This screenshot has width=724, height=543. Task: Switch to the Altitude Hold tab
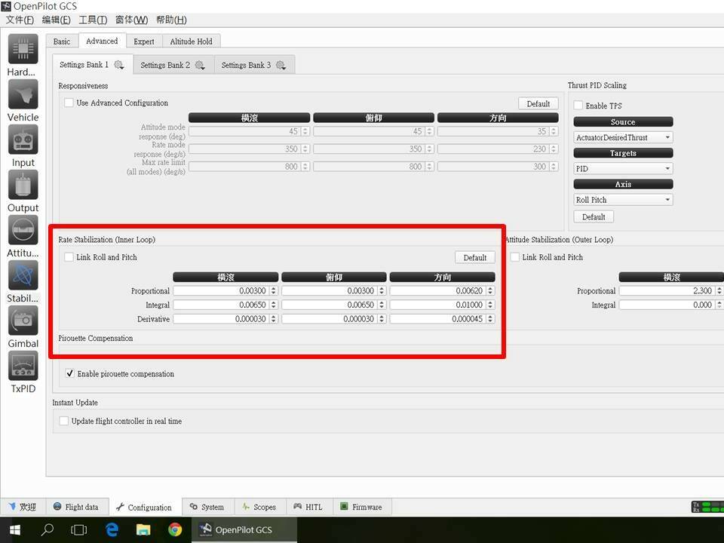click(x=191, y=41)
